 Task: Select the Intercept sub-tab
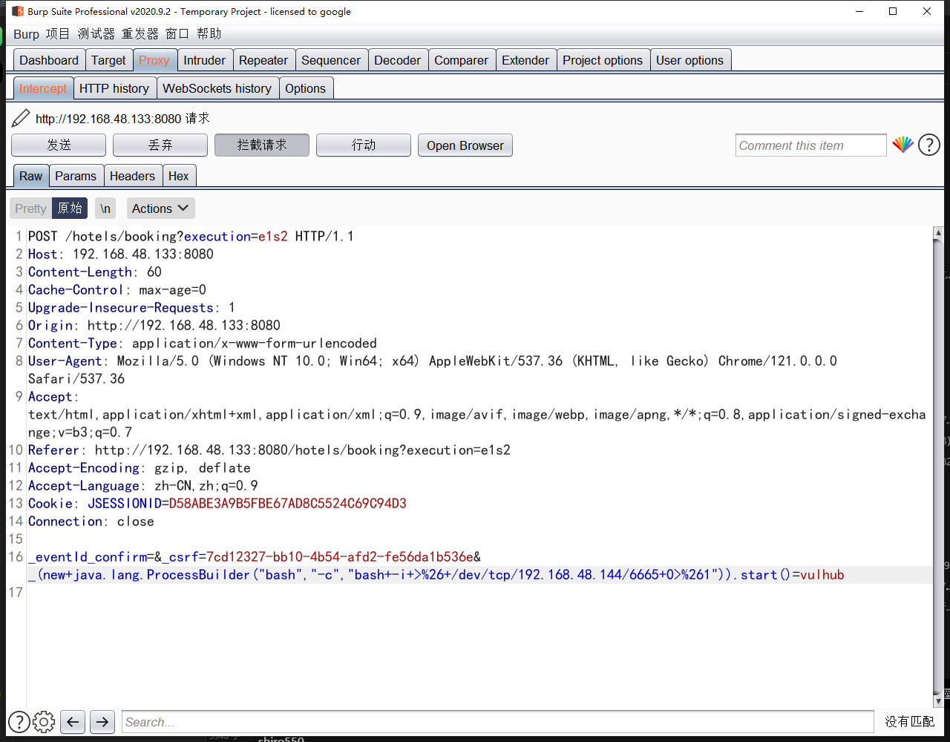pos(43,88)
